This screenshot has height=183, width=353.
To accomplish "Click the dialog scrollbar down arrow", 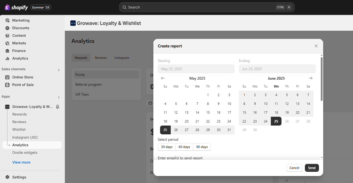I will 321,158.
